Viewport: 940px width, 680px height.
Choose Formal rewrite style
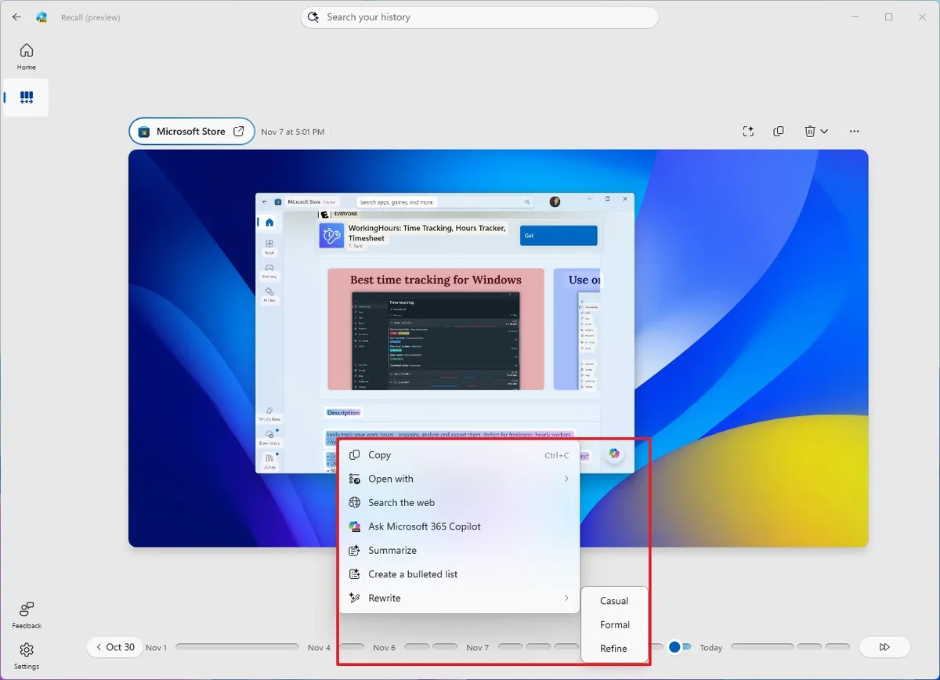(x=614, y=624)
